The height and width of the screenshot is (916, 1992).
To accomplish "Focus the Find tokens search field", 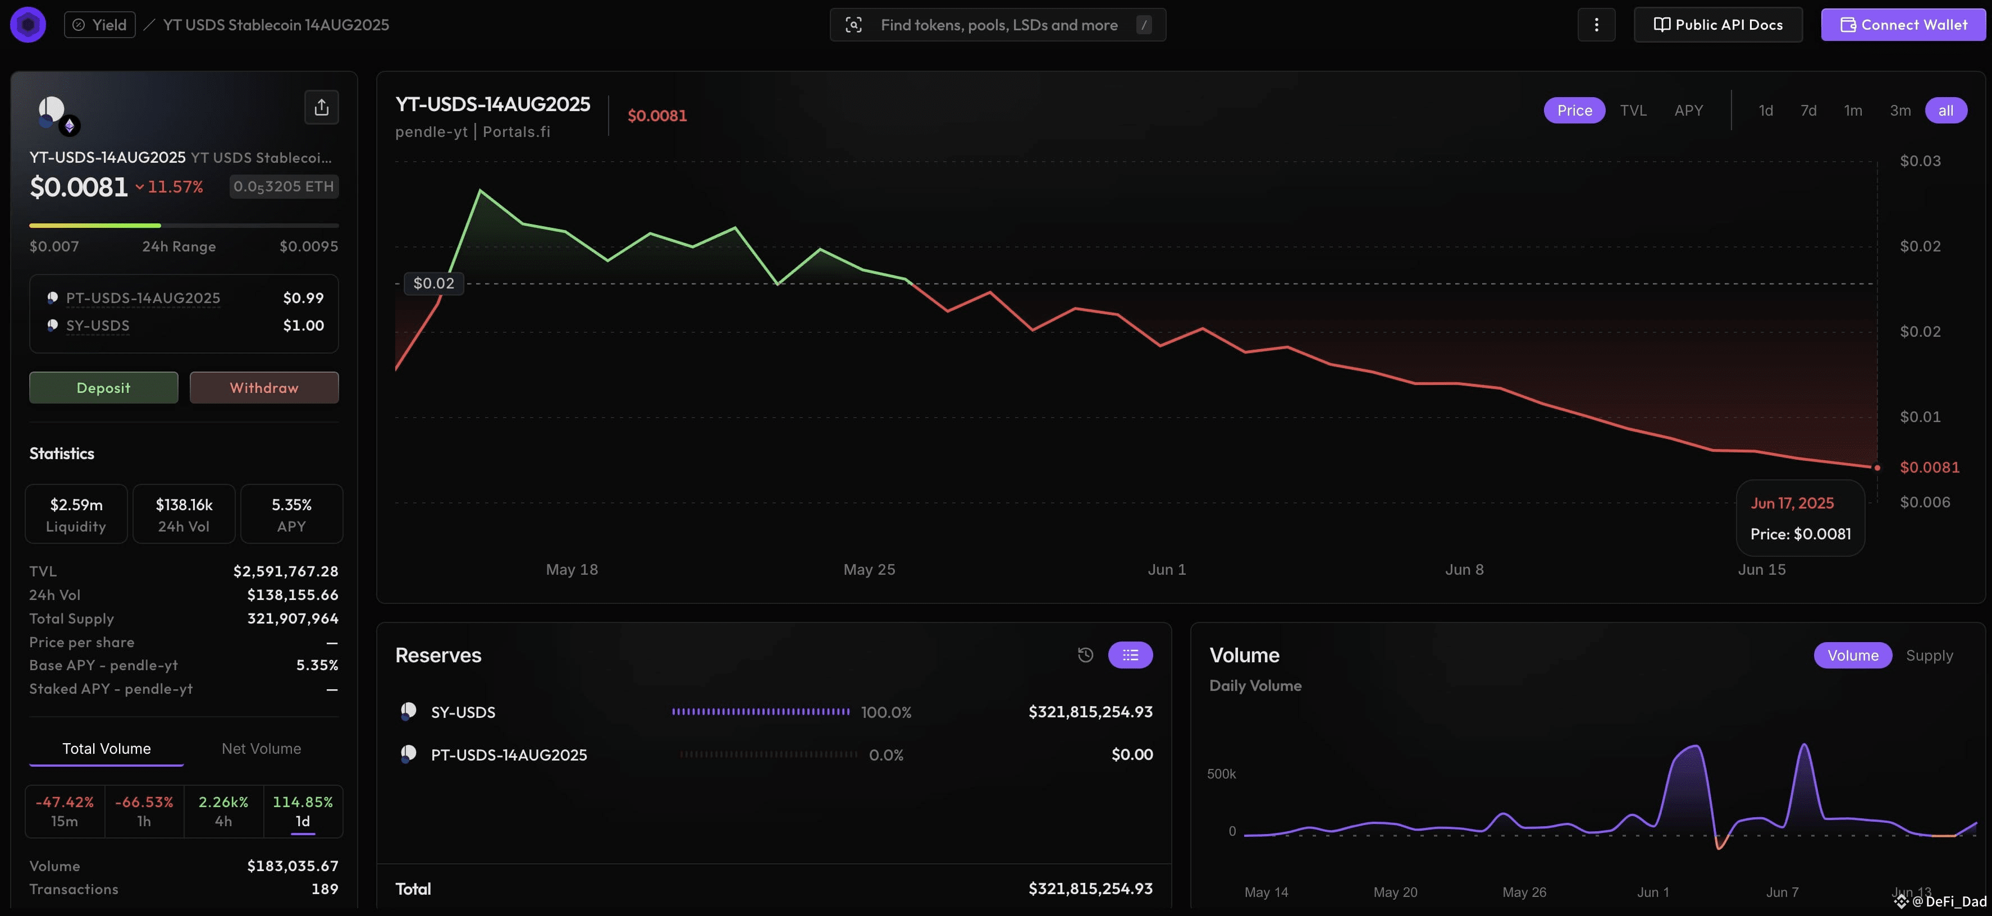I will (x=998, y=25).
